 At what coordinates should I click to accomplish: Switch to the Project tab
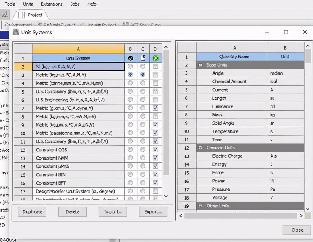[31, 15]
